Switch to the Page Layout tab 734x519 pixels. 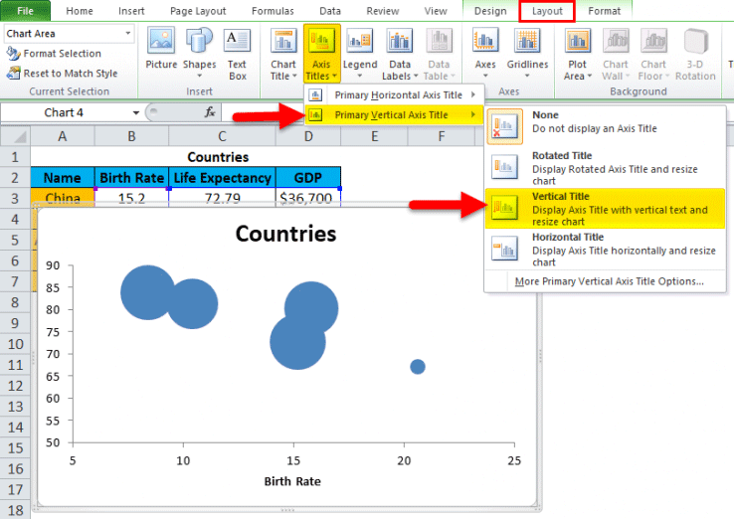(198, 11)
